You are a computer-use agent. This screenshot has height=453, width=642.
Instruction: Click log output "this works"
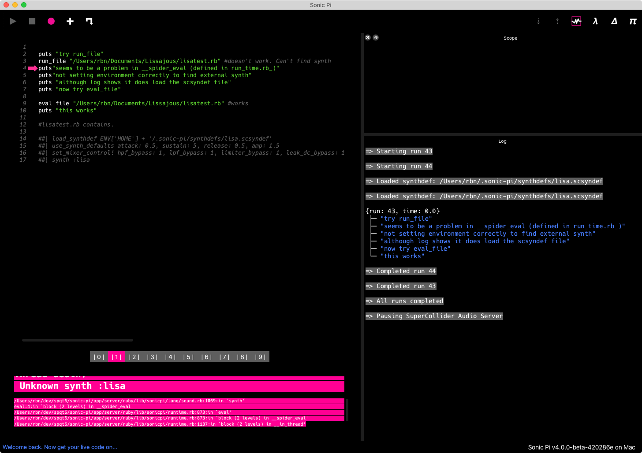(403, 256)
